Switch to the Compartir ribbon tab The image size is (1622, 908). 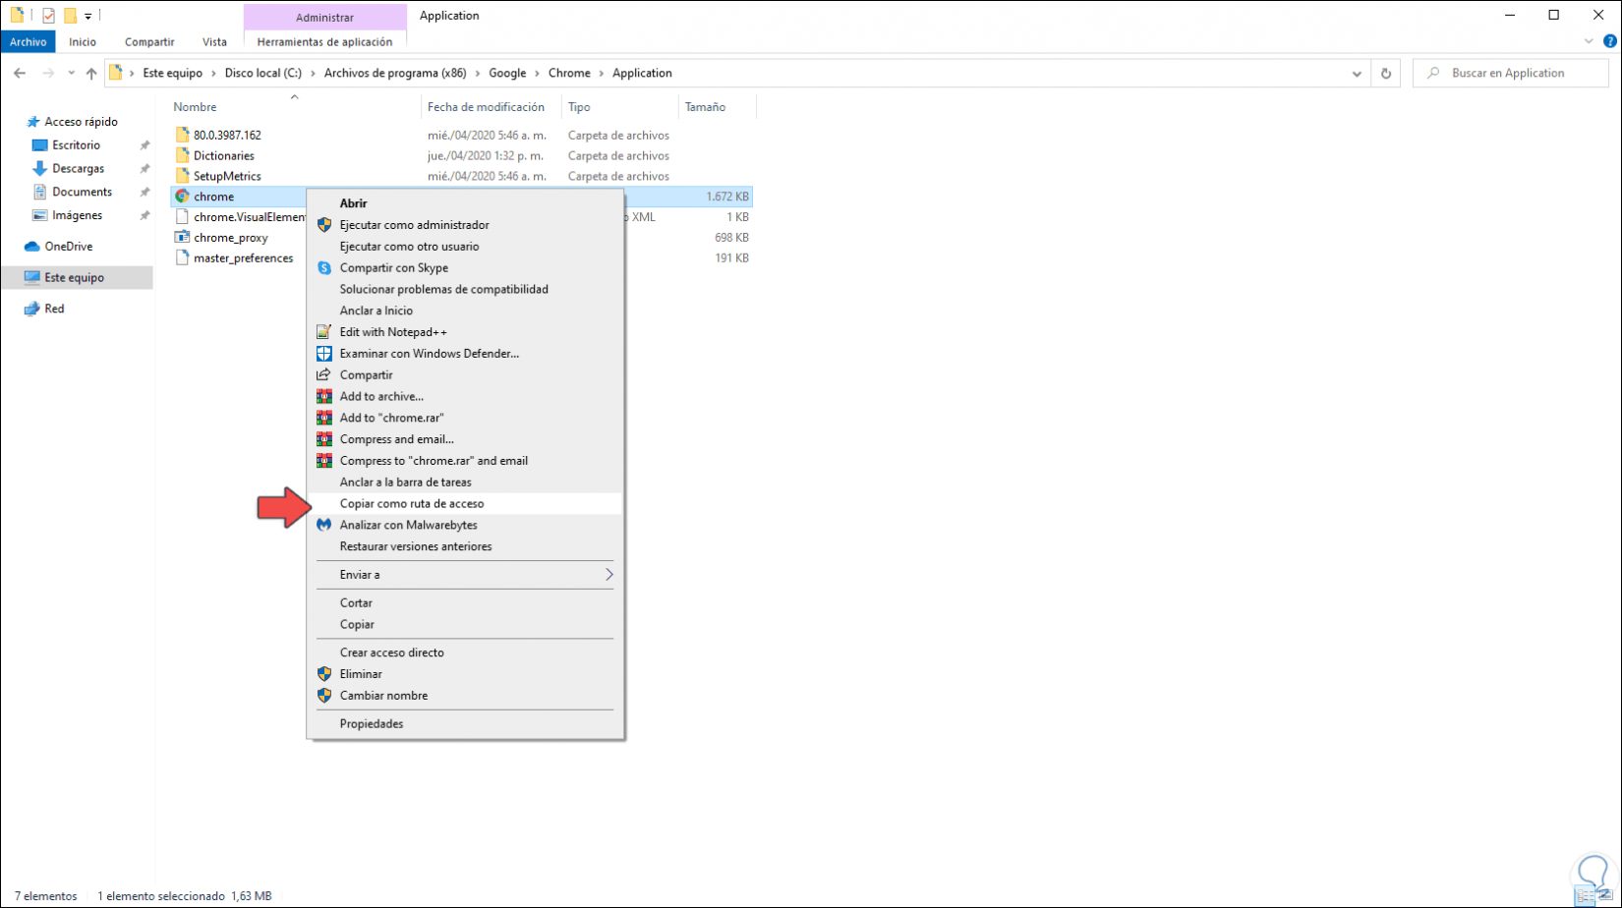[x=149, y=42]
